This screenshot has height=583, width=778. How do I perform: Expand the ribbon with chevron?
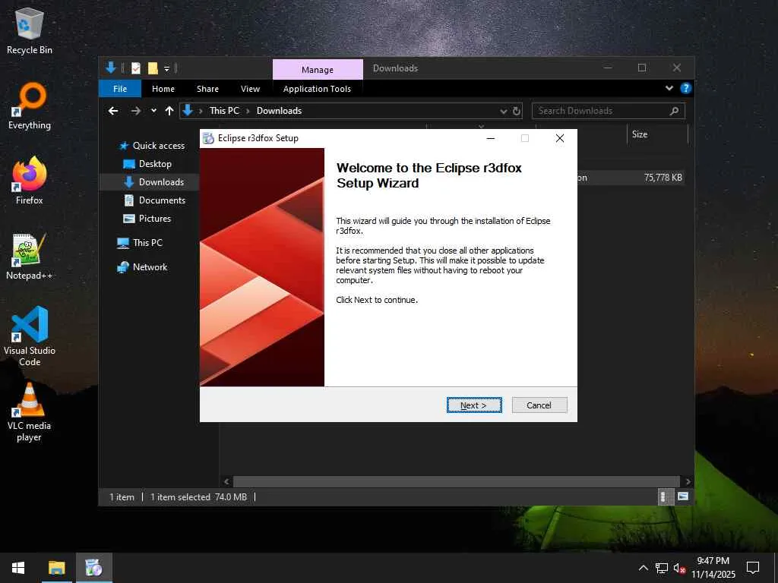(x=669, y=88)
